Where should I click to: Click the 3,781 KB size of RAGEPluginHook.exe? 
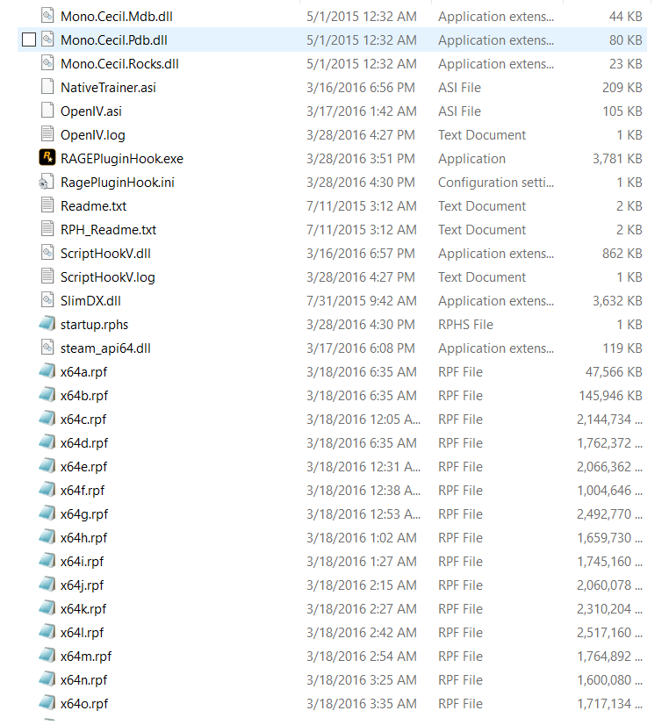617,159
